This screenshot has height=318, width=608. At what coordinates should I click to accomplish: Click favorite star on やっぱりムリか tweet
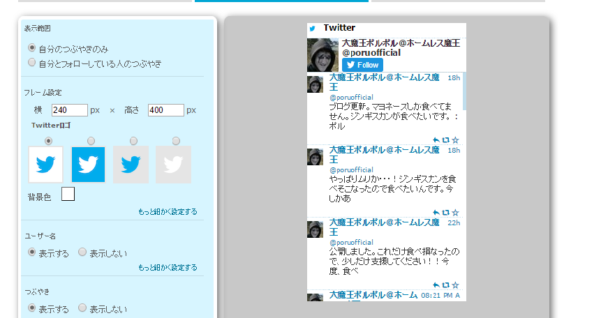point(455,213)
